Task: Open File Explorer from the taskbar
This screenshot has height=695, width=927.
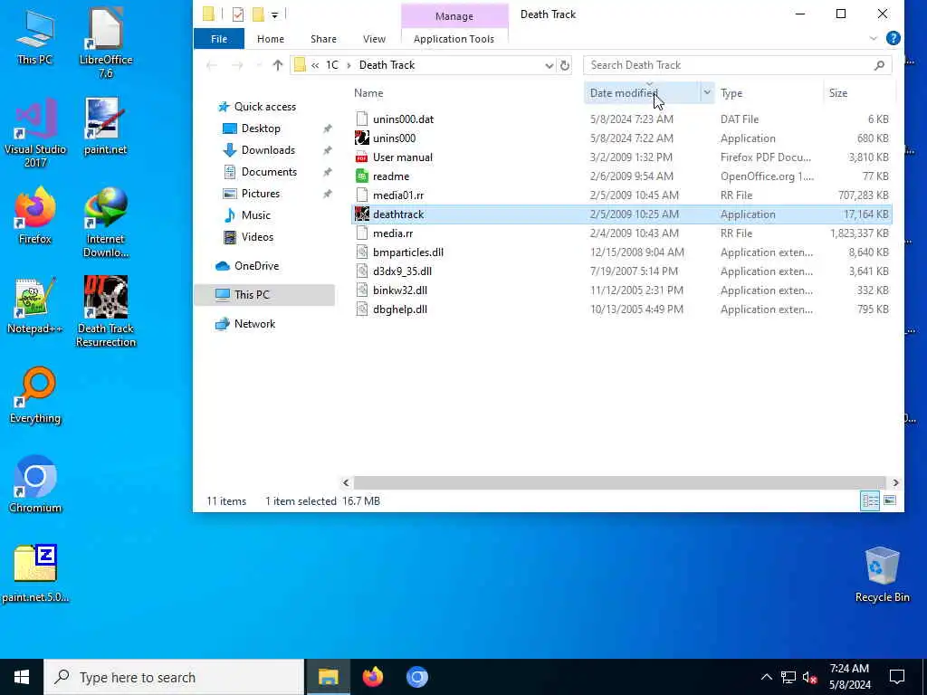Action: pos(328,677)
